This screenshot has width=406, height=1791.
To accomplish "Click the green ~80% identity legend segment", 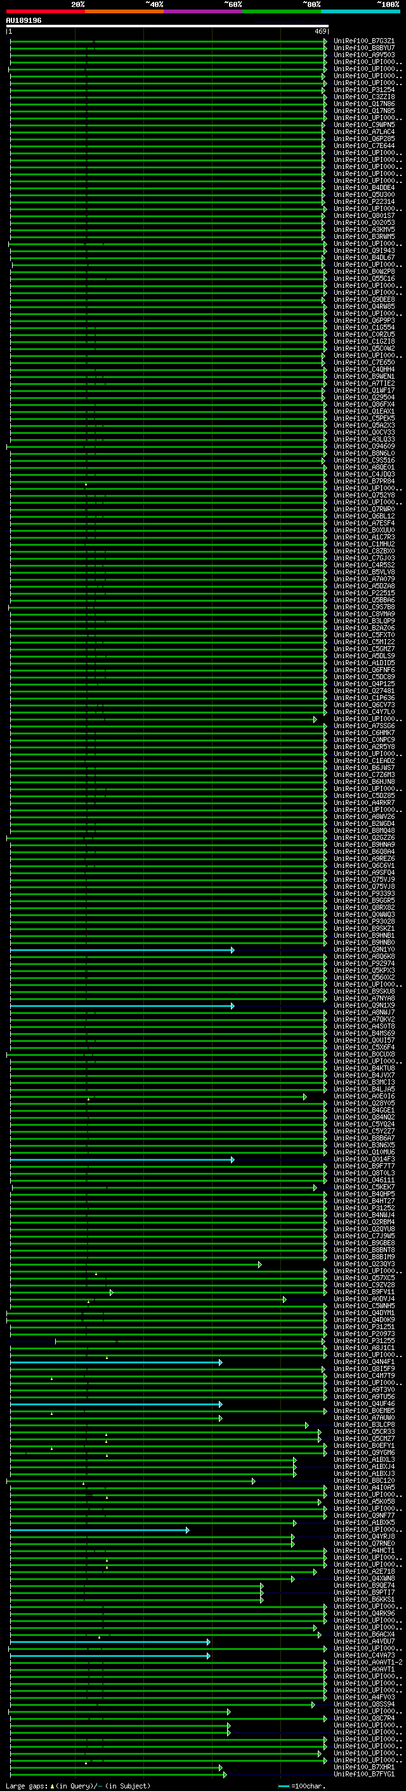I will (282, 11).
